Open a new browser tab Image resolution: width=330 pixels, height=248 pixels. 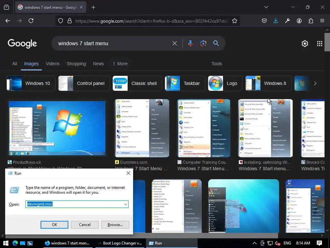pyautogui.click(x=93, y=7)
